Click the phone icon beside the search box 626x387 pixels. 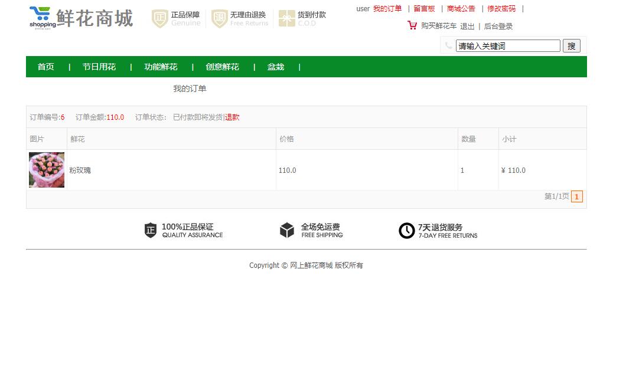(448, 45)
